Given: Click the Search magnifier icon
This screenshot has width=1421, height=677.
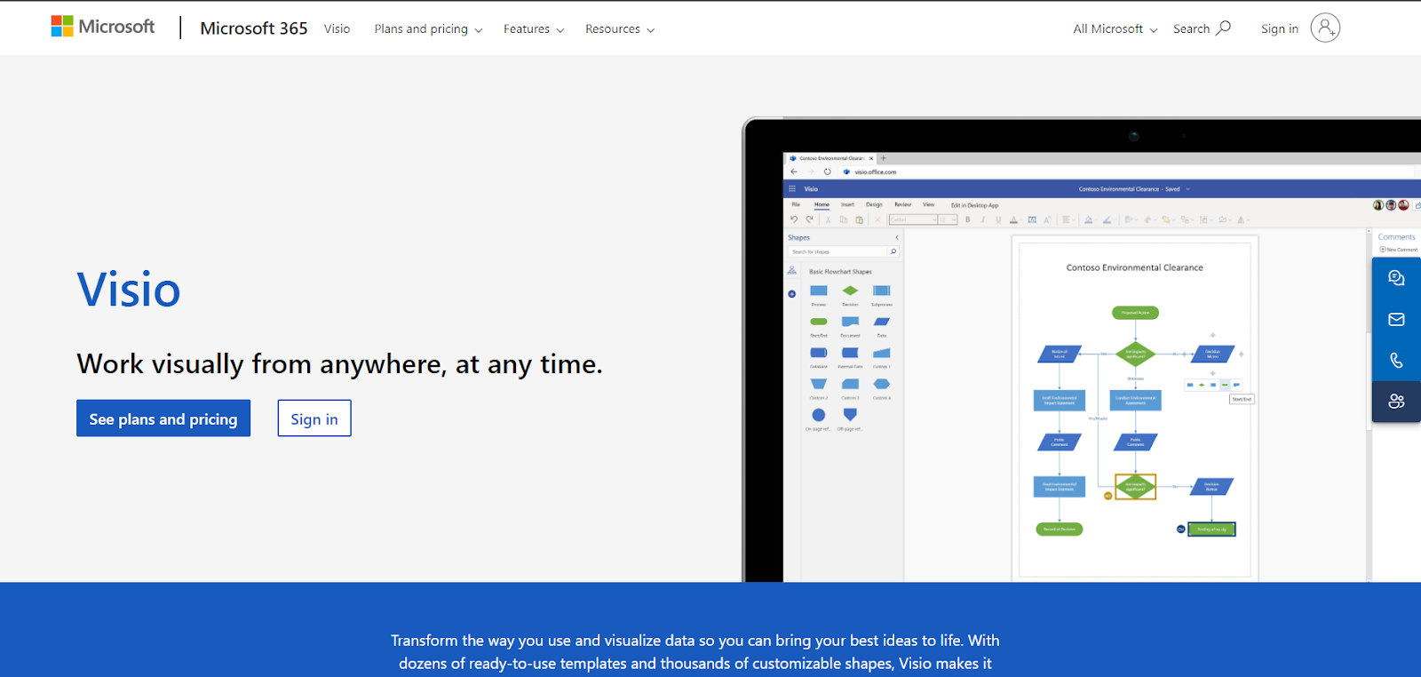Looking at the screenshot, I should (1224, 28).
